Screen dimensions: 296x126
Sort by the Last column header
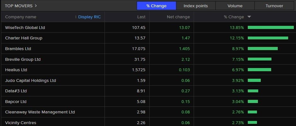141,17
